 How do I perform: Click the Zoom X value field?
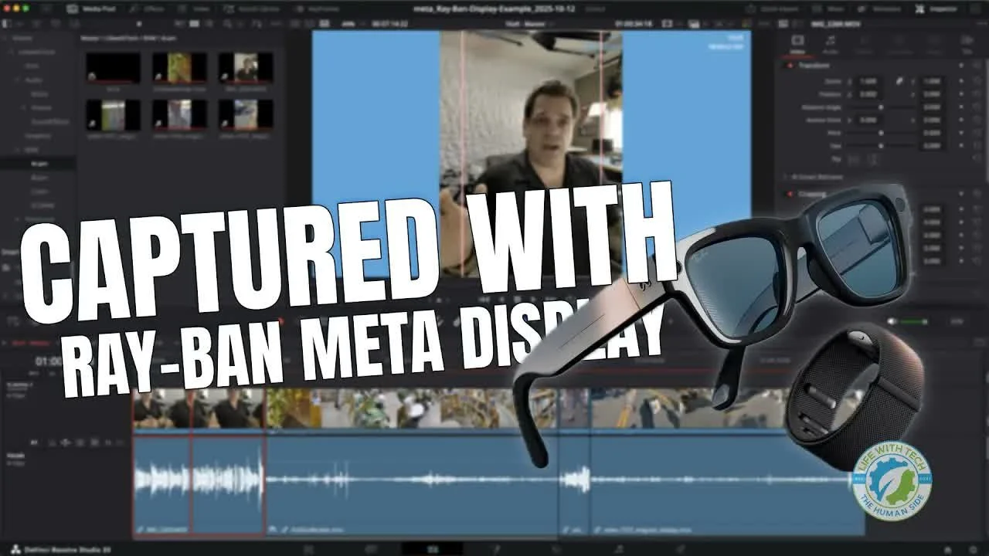868,80
